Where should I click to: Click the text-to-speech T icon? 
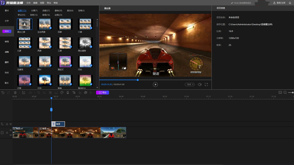tap(74, 93)
